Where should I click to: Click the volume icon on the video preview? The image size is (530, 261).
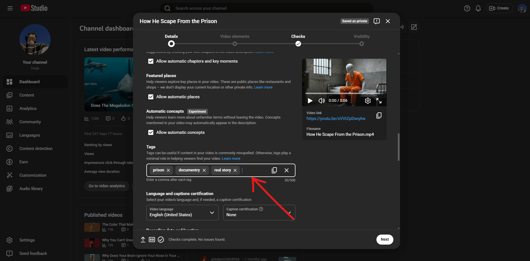coord(321,101)
